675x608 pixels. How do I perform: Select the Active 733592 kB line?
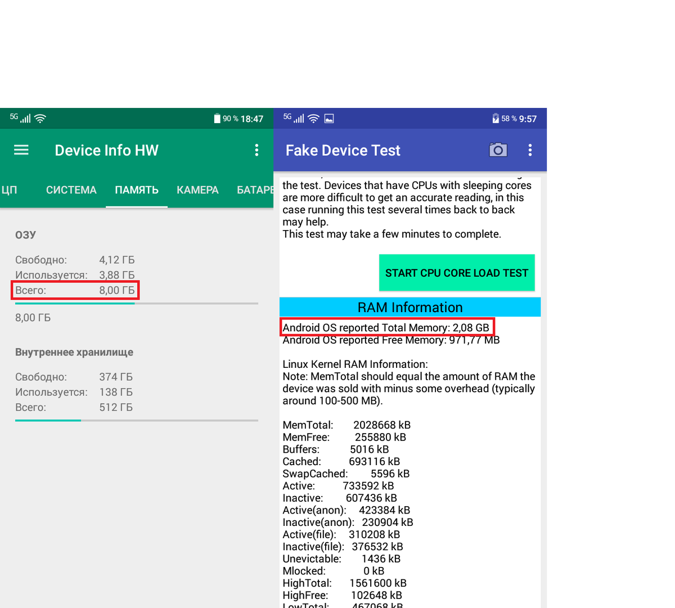pyautogui.click(x=338, y=486)
